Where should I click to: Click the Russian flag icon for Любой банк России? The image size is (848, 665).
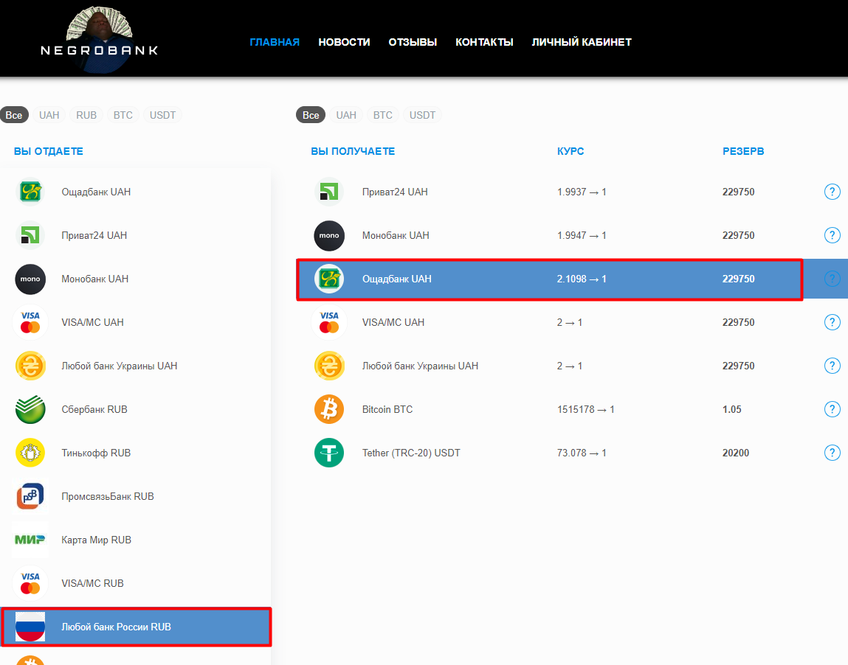click(30, 627)
